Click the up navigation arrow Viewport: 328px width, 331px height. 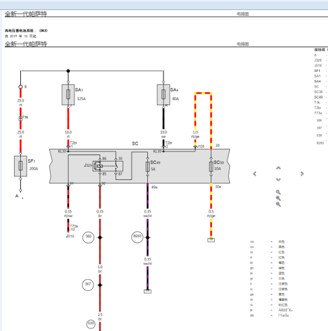pyautogui.click(x=278, y=168)
